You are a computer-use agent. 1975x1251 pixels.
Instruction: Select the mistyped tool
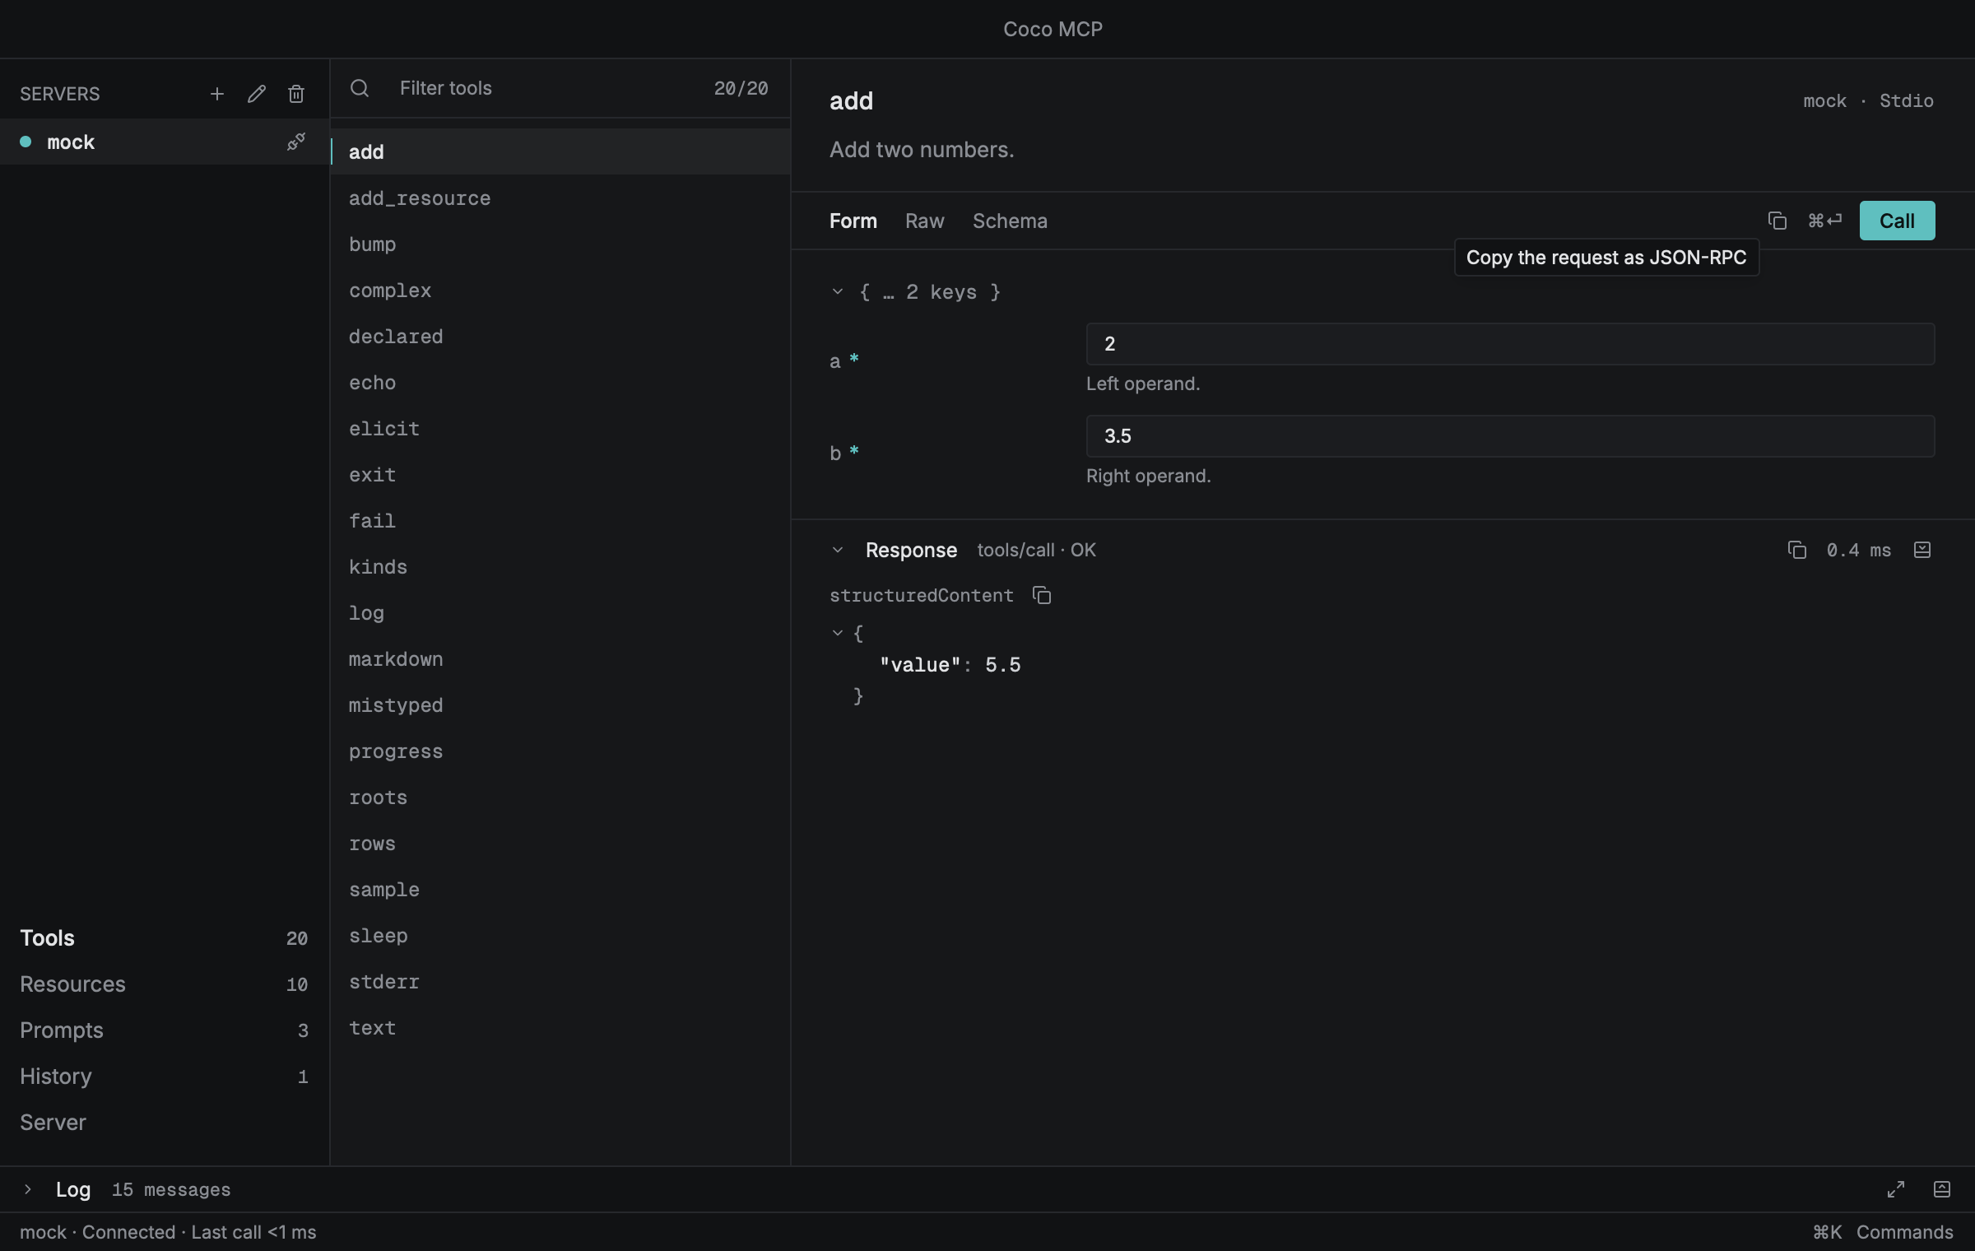pos(560,705)
